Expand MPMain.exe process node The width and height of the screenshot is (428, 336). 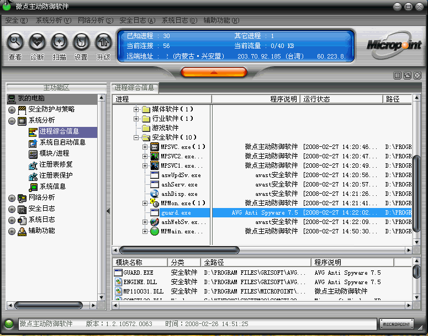click(145, 231)
